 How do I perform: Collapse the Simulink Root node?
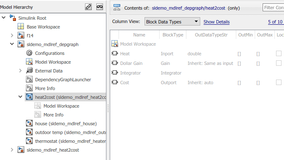tap(4, 18)
